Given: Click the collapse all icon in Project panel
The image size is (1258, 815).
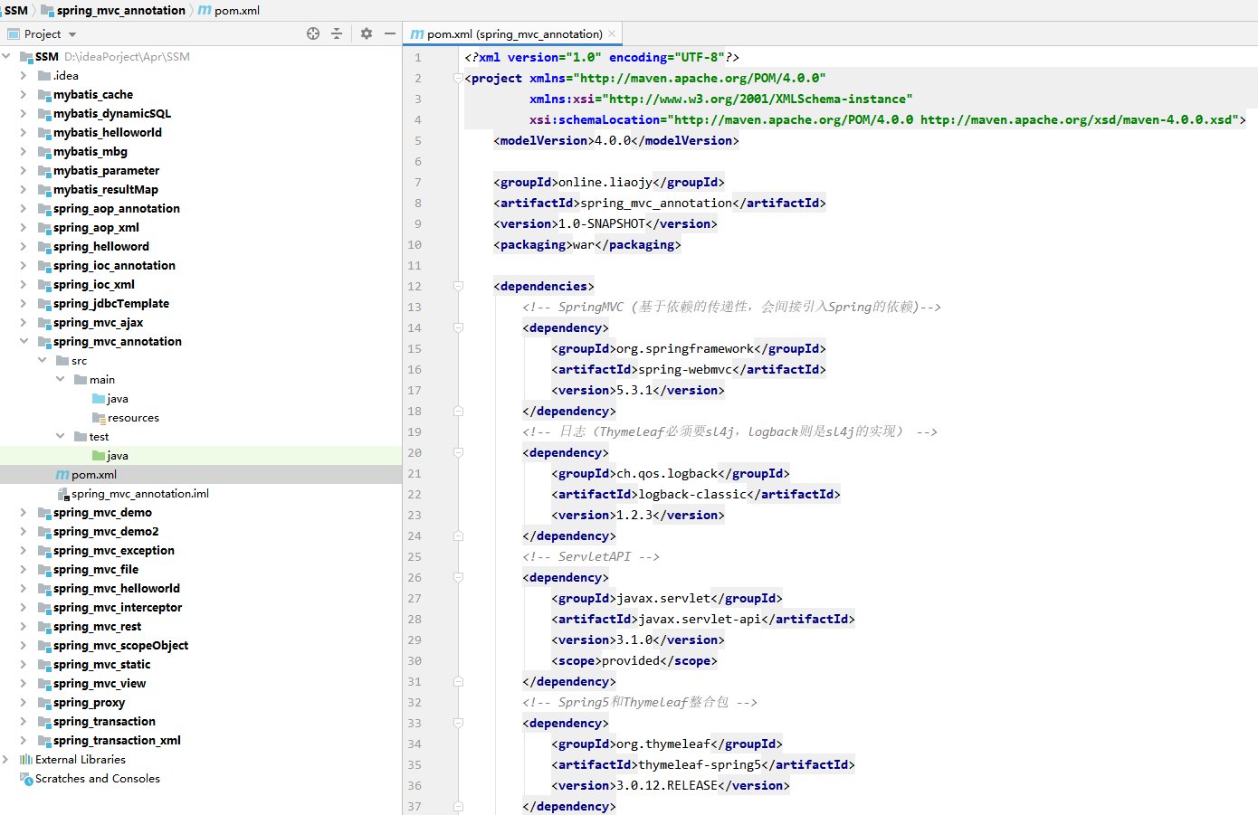Looking at the screenshot, I should (x=337, y=33).
